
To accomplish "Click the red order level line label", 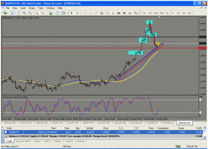I will [203, 48].
